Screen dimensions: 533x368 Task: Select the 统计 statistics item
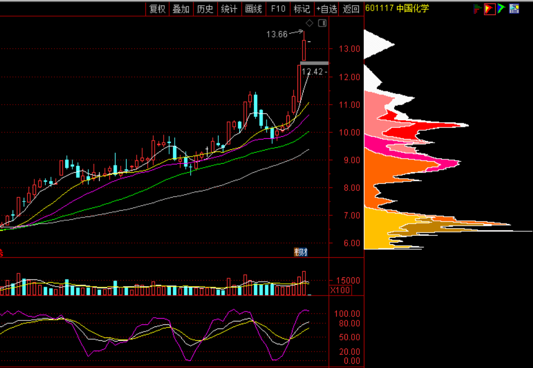coord(229,9)
